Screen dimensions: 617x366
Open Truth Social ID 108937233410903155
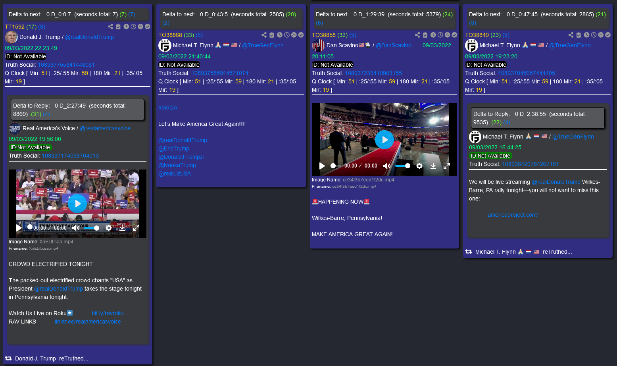click(x=373, y=73)
